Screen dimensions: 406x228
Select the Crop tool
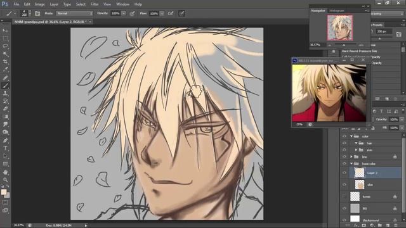(x=5, y=62)
